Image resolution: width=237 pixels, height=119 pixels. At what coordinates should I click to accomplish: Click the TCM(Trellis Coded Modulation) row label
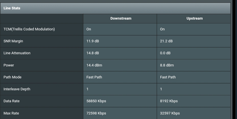[x=29, y=29]
